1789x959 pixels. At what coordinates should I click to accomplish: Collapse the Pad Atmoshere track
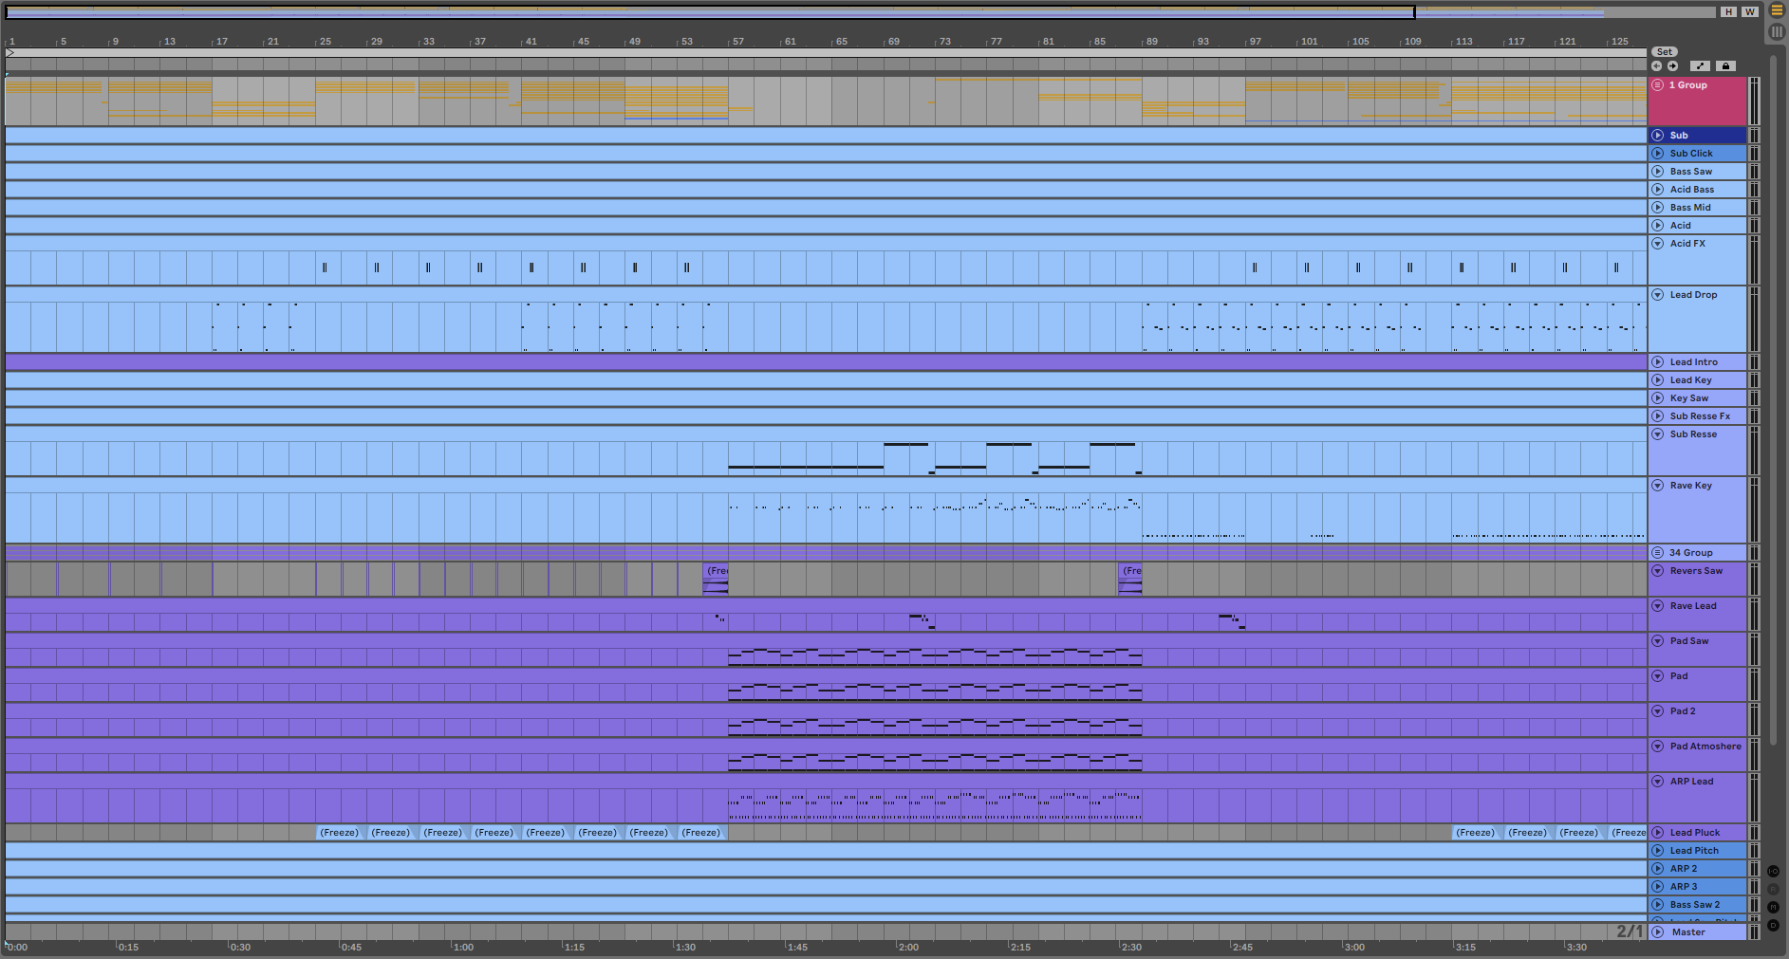click(x=1658, y=747)
